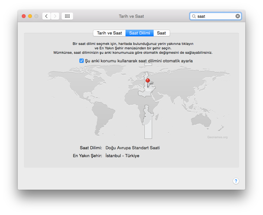Click Doğu Avrupa Standart Saati time zone value

[x=132, y=148]
